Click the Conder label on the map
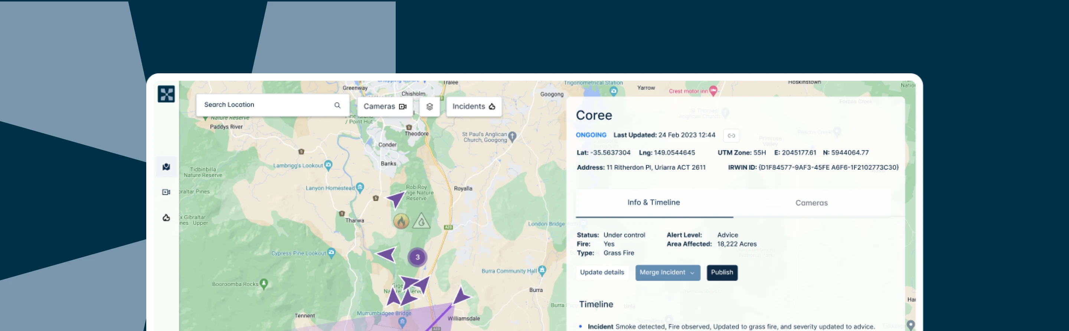 pos(387,145)
